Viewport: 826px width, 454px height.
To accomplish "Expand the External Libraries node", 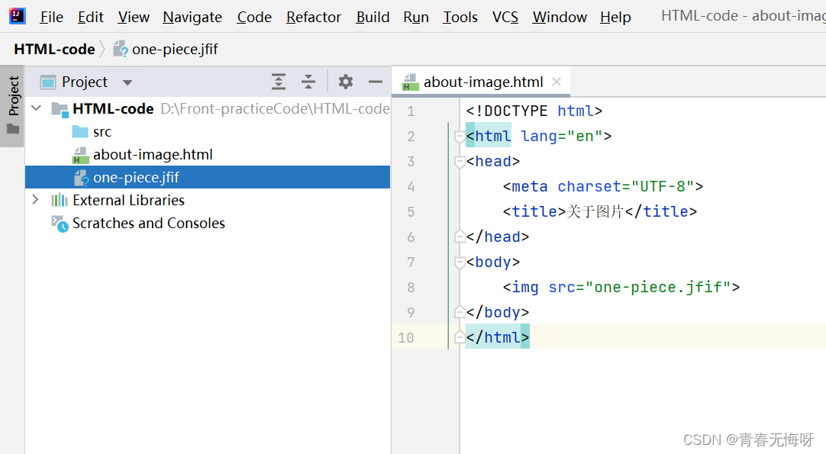I will tap(35, 200).
